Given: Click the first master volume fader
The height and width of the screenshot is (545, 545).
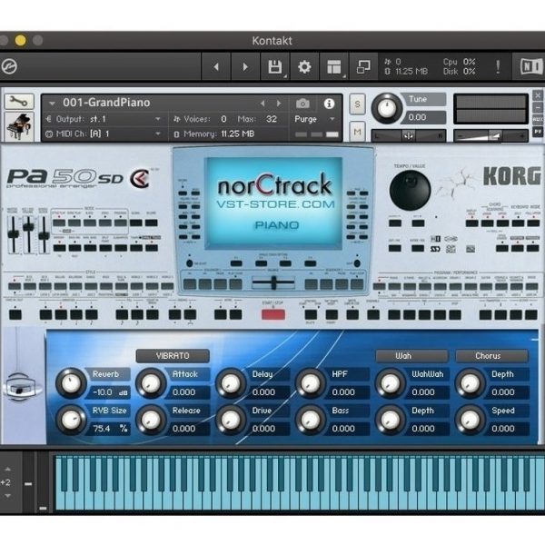Looking at the screenshot, I should pos(14,235).
